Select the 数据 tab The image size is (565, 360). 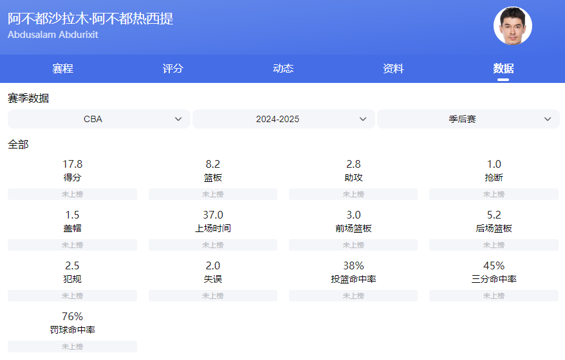tap(503, 68)
